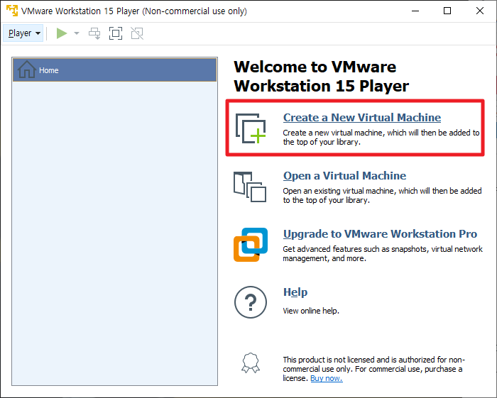Click the question mark help icon

[x=251, y=302]
